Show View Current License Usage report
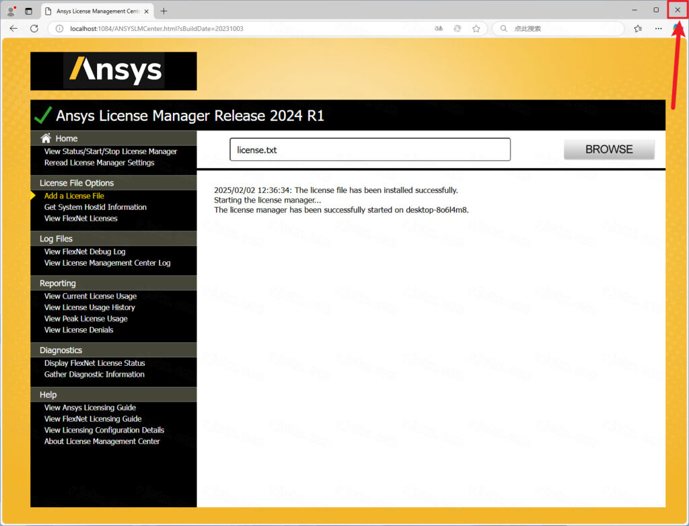The height and width of the screenshot is (526, 689). [90, 296]
